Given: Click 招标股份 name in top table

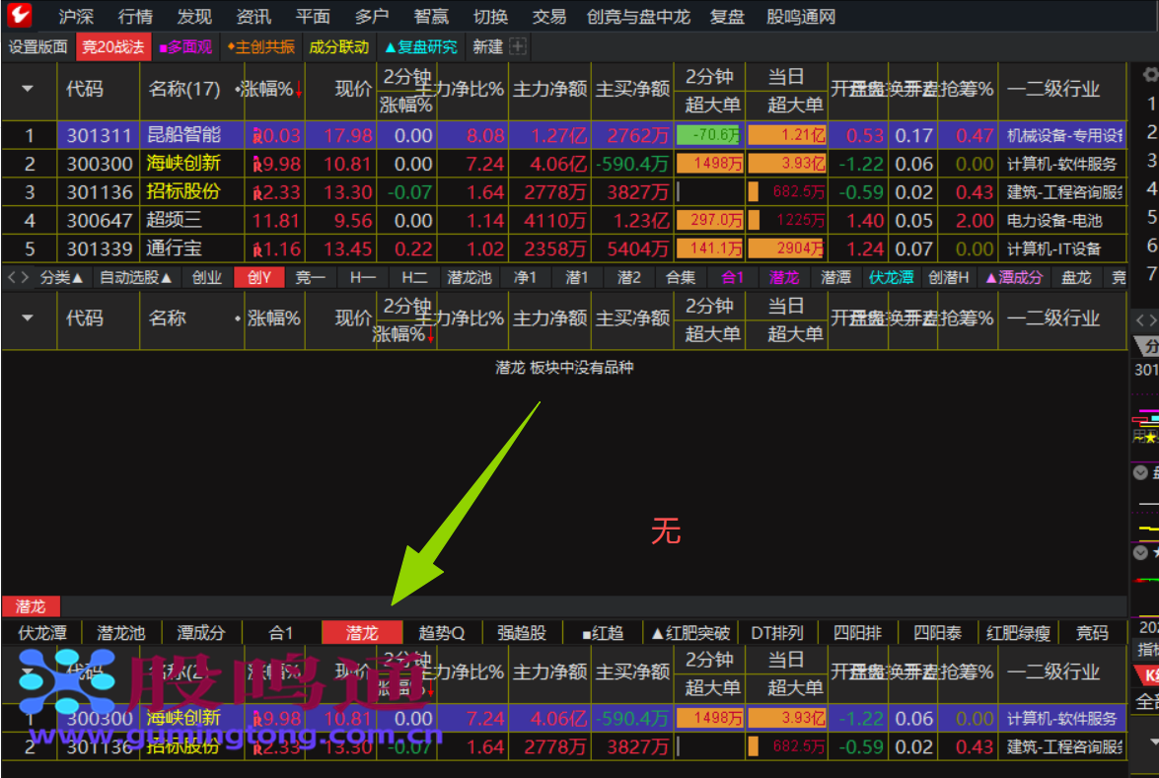Looking at the screenshot, I should coord(183,192).
